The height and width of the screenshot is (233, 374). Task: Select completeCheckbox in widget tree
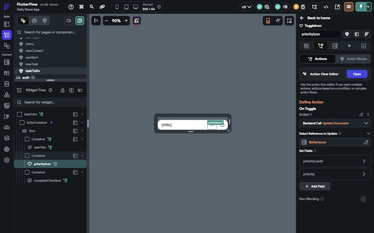tap(47, 181)
